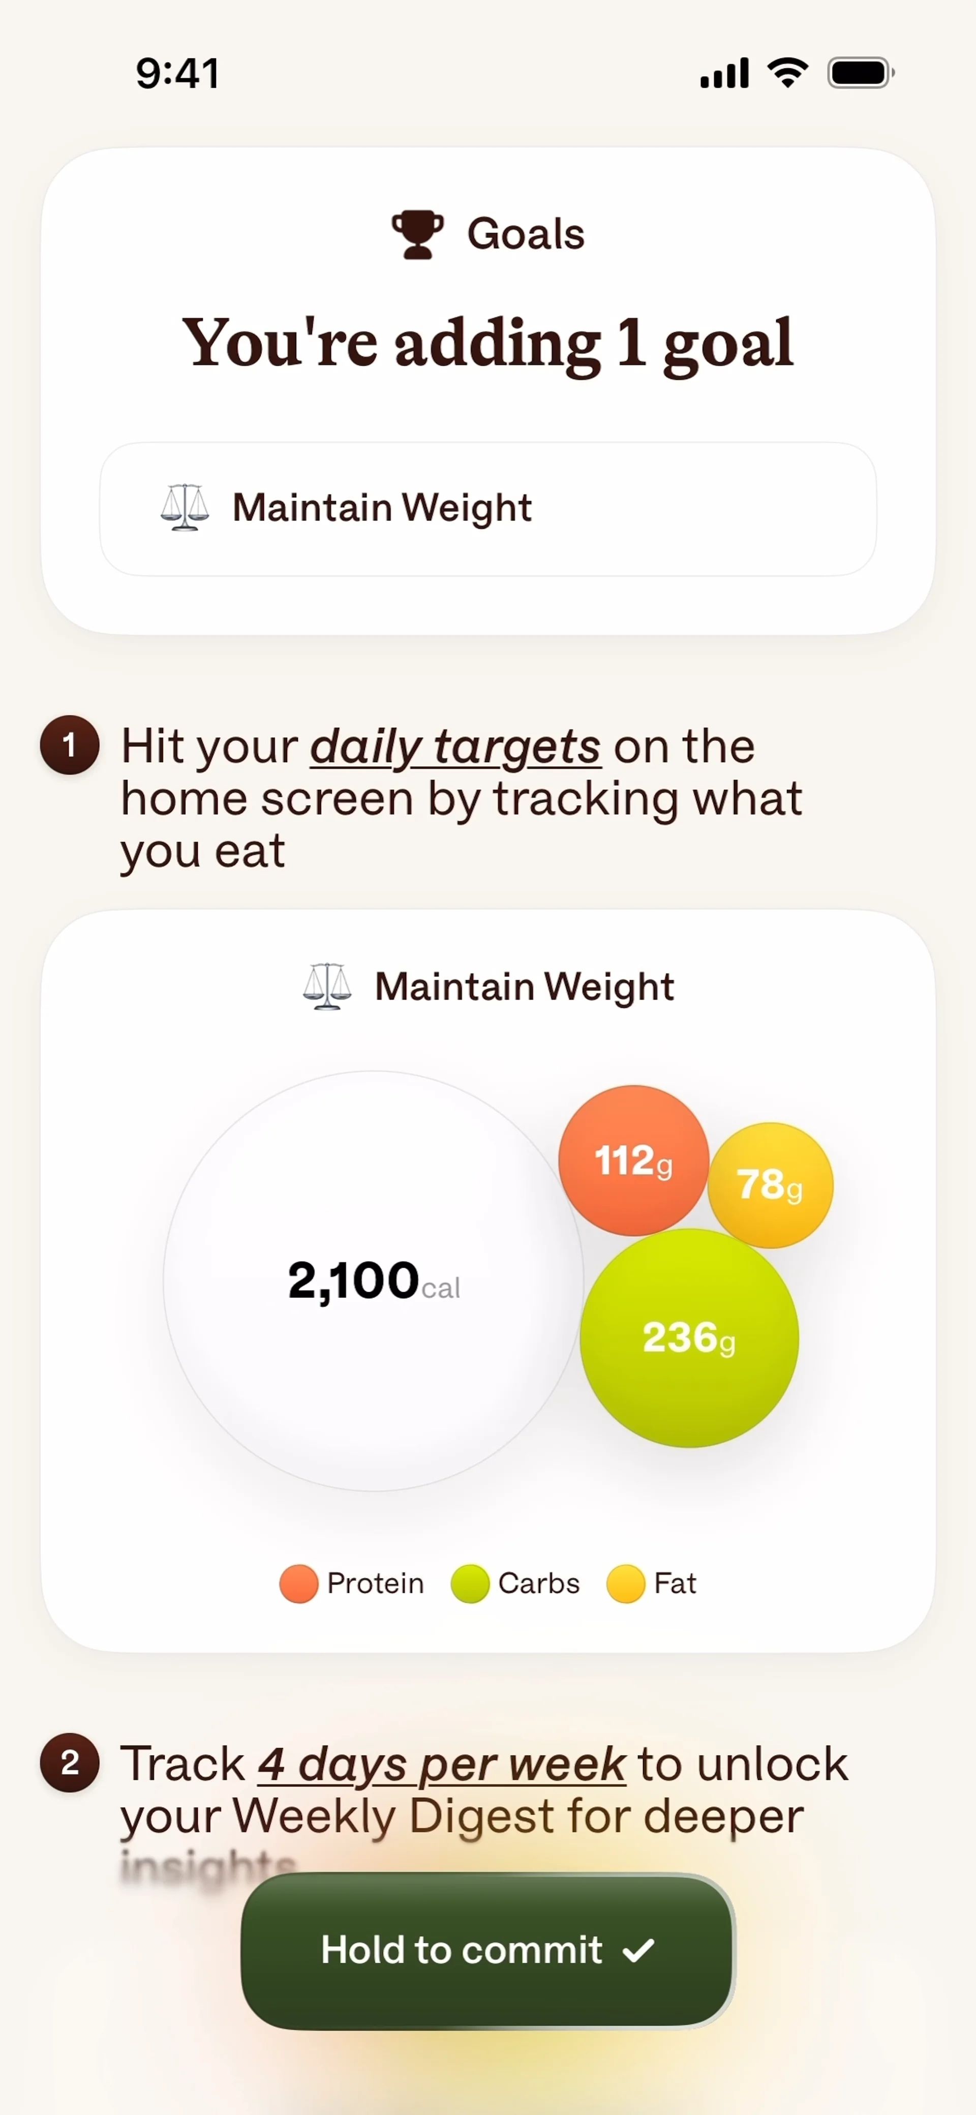
Task: Tap the Goals trophy icon
Action: pyautogui.click(x=417, y=235)
